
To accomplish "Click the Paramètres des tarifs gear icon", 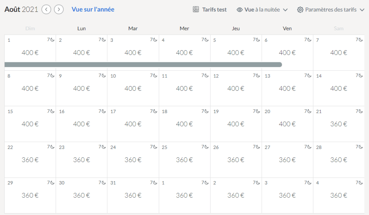I will (300, 10).
